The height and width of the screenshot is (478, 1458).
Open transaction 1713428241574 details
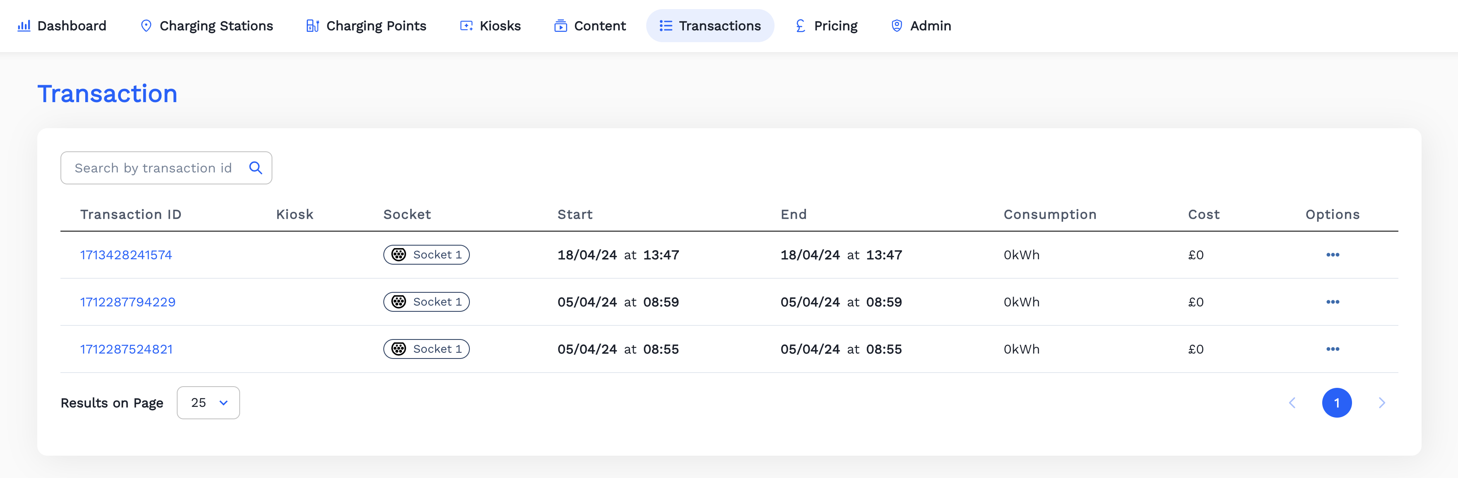(x=126, y=254)
